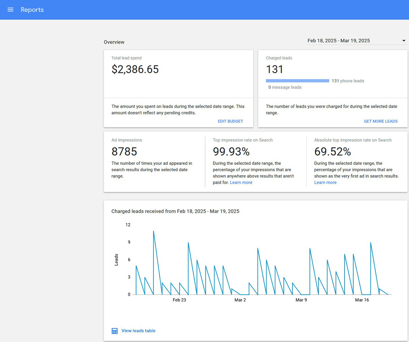The height and width of the screenshot is (342, 409).
Task: Click the Absolute top impression rate on Search label
Action: click(x=353, y=140)
